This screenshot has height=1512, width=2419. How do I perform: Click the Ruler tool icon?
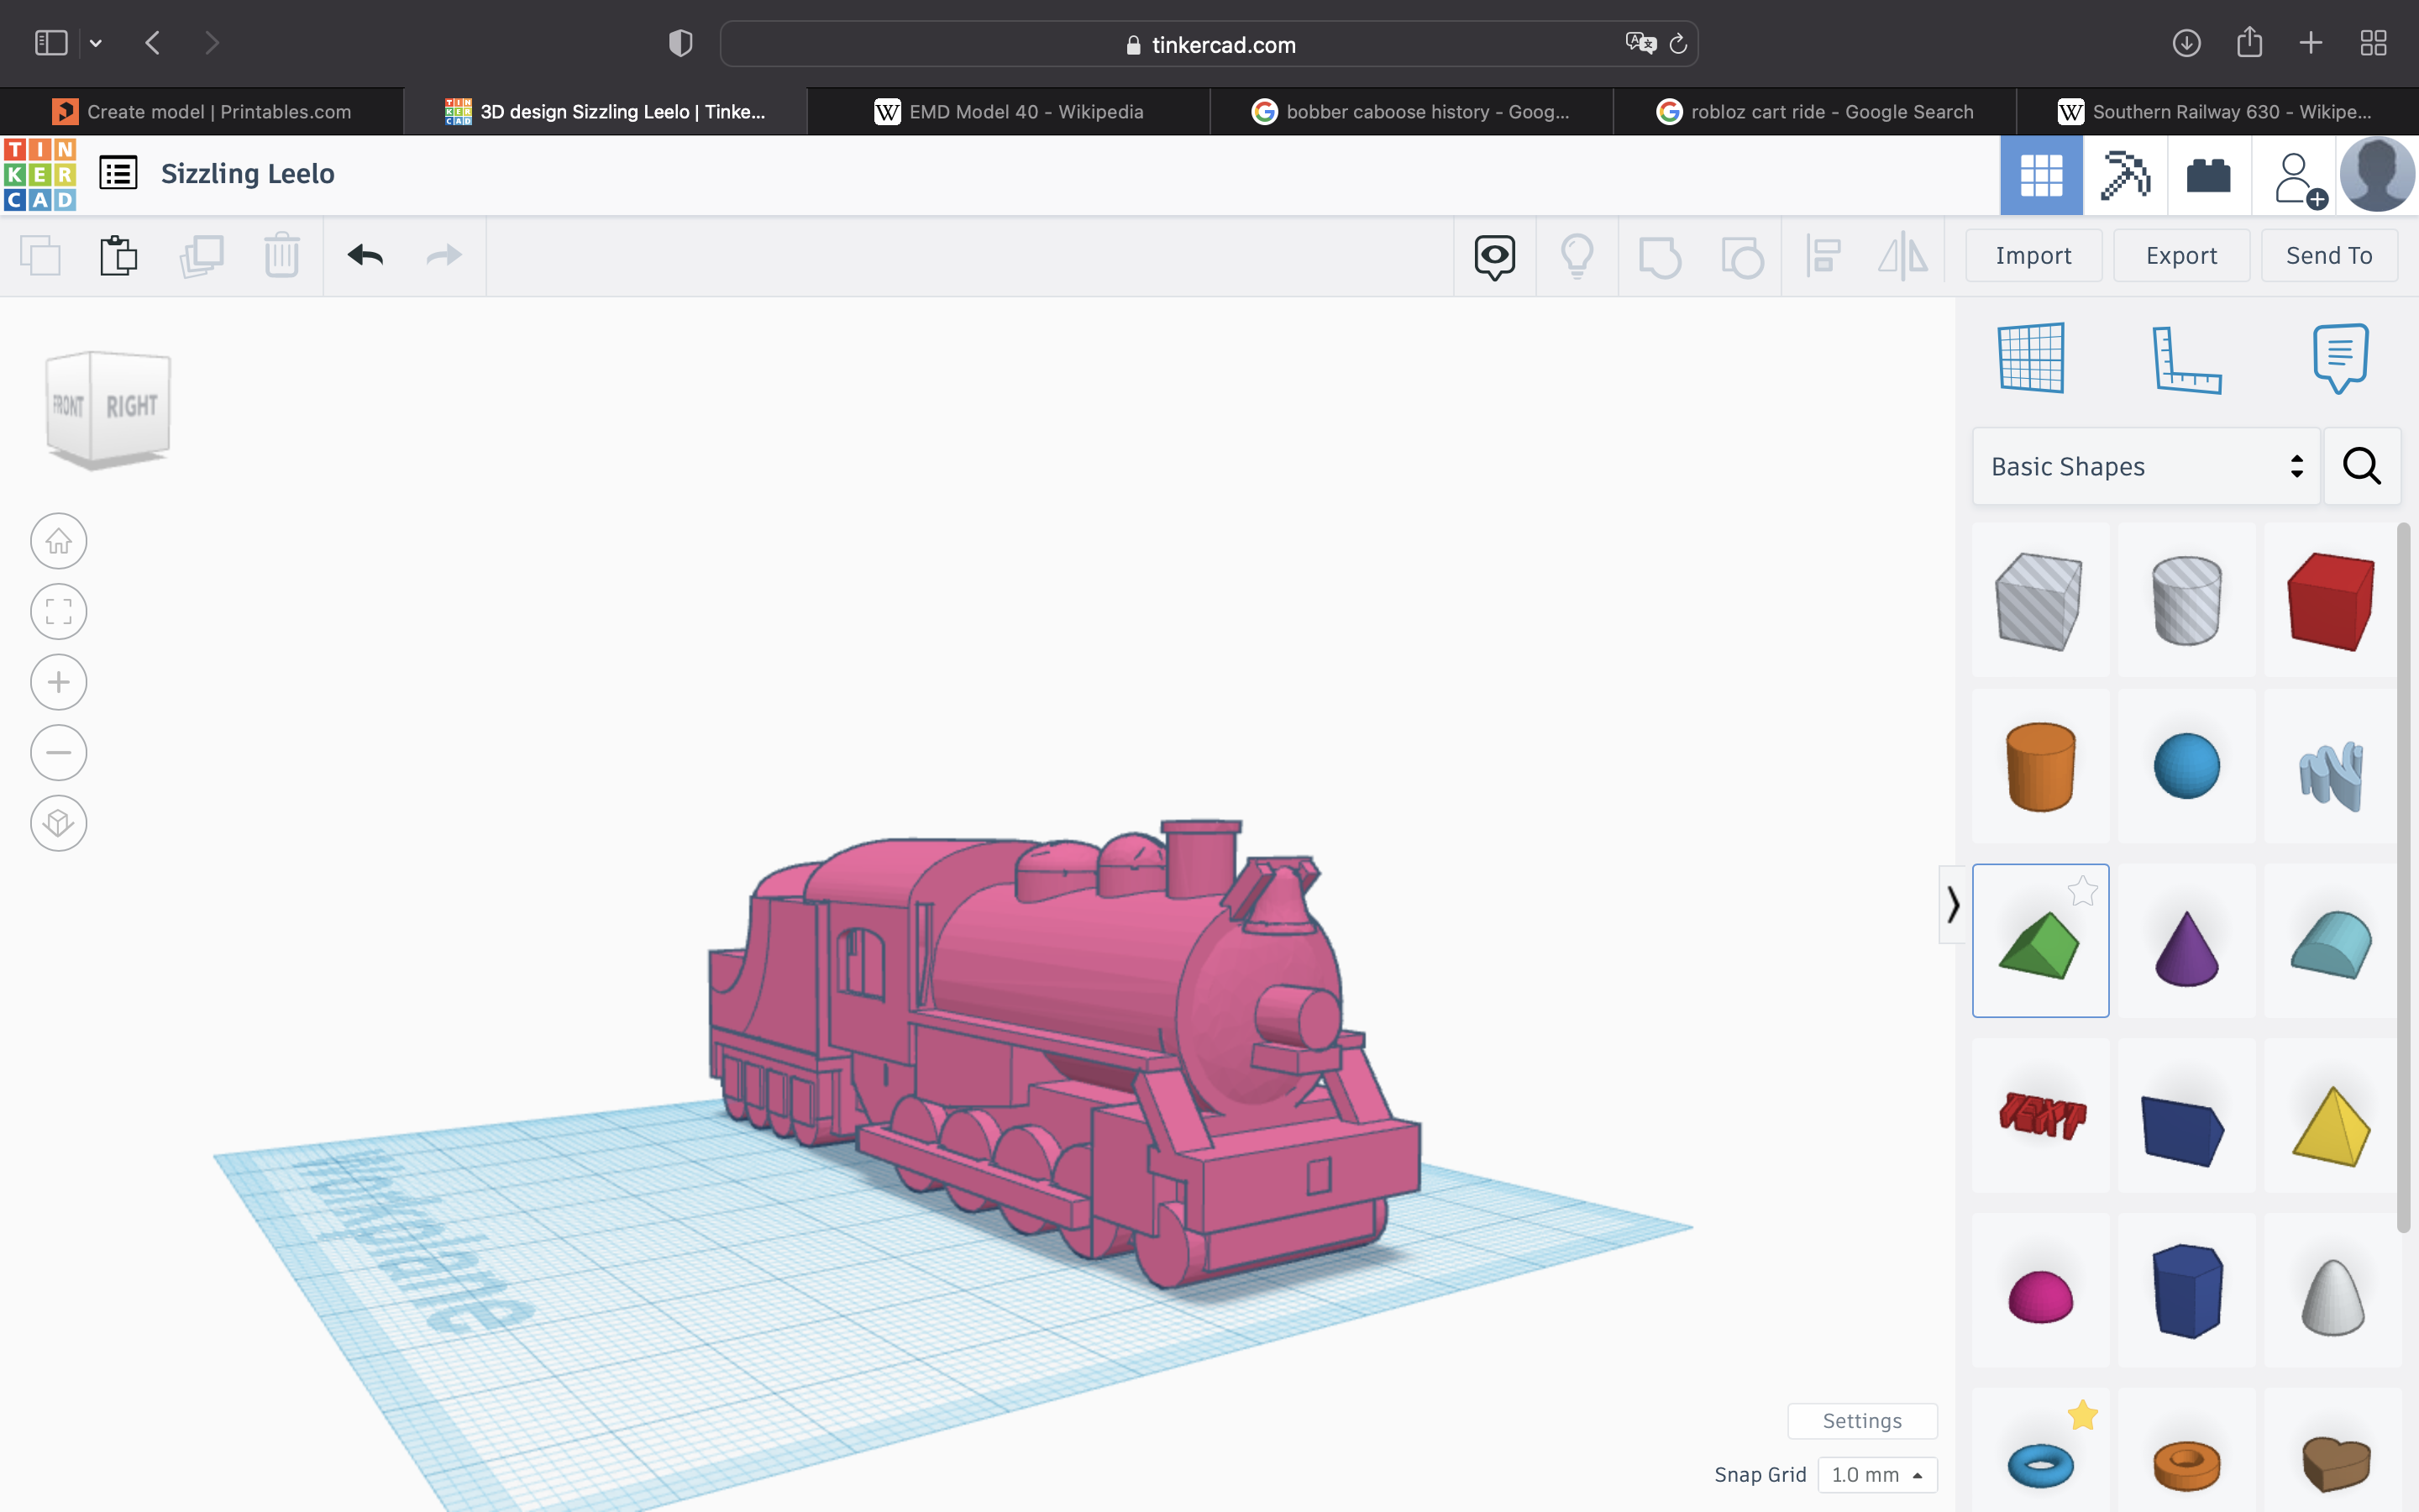pos(2186,359)
